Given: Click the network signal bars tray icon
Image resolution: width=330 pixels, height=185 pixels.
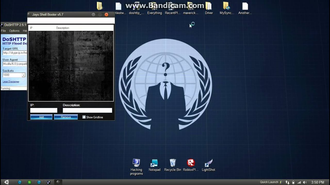Looking at the screenshot, I should click(299, 182).
